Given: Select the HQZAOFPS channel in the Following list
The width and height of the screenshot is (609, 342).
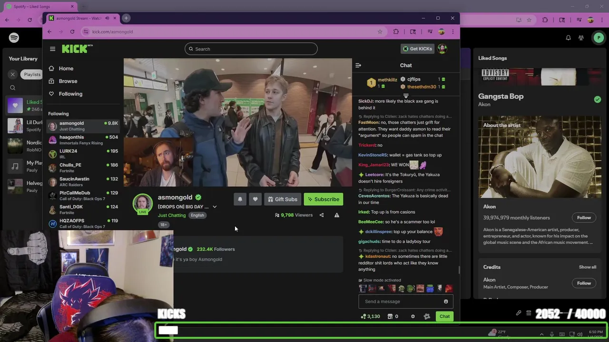Looking at the screenshot, I should (x=83, y=223).
